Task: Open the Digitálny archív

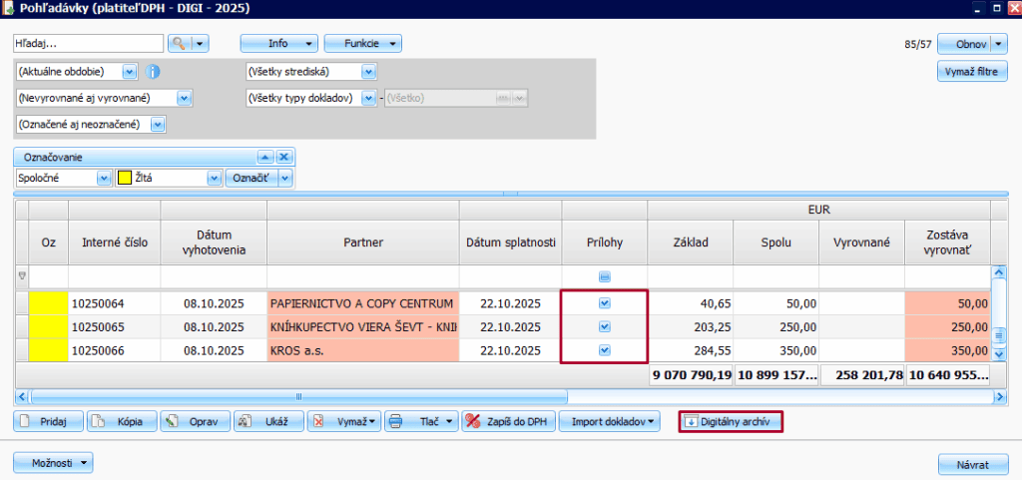Action: [x=730, y=422]
